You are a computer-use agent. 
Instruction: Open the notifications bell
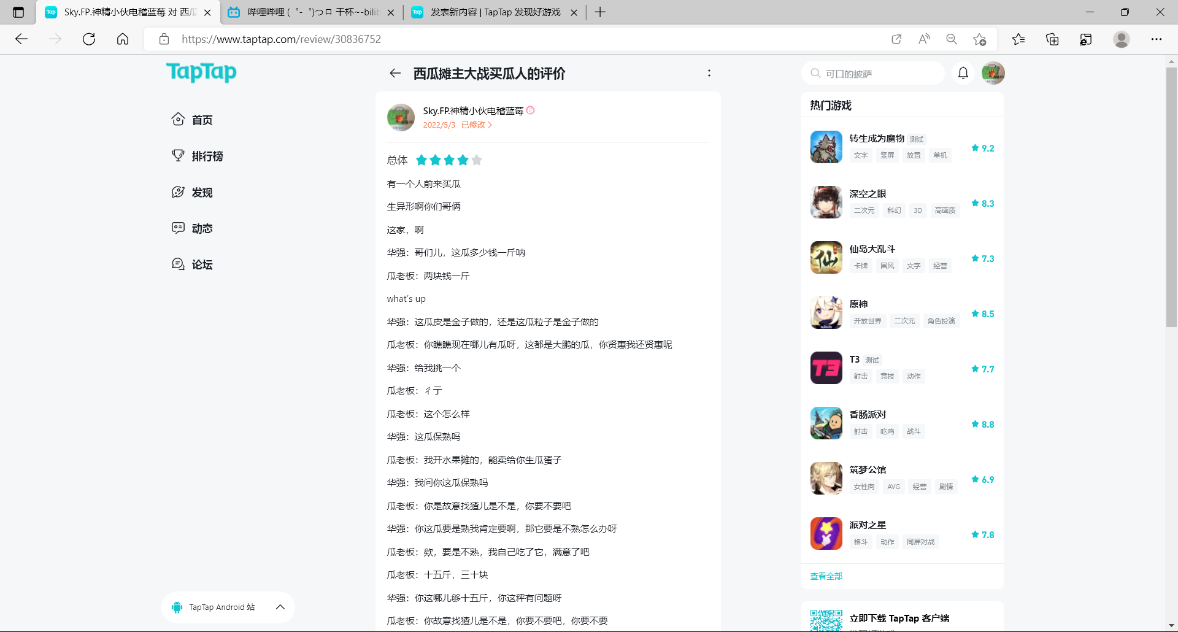click(x=963, y=73)
